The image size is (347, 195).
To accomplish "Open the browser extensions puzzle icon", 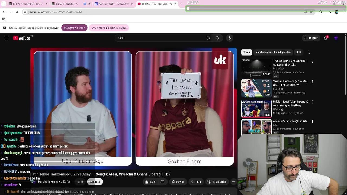I will pos(320,12).
